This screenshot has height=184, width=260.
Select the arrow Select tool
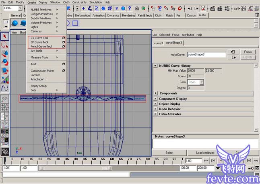pyautogui.click(x=5, y=36)
